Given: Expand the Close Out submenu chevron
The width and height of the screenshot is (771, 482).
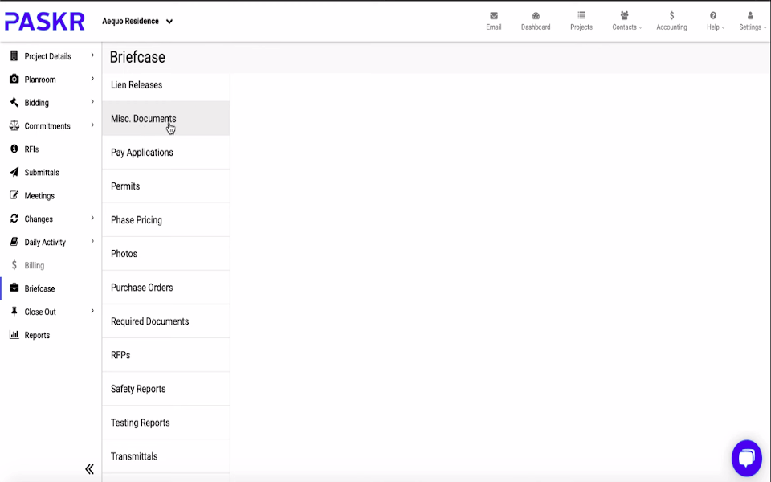Looking at the screenshot, I should tap(92, 311).
